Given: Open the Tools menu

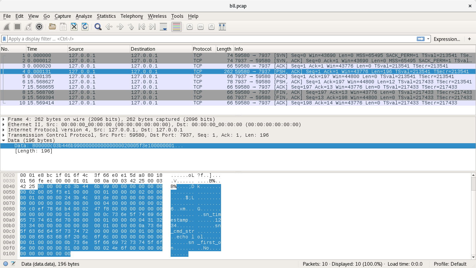Looking at the screenshot, I should point(177,16).
